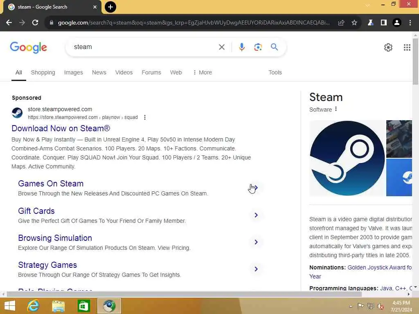The width and height of the screenshot is (419, 314).
Task: Bookmark this page with the star
Action: click(x=354, y=23)
